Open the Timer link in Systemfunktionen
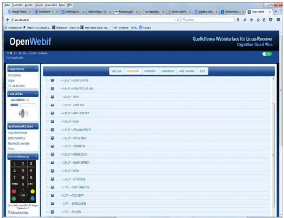Screen dimensions: 284x218 (x=11, y=149)
